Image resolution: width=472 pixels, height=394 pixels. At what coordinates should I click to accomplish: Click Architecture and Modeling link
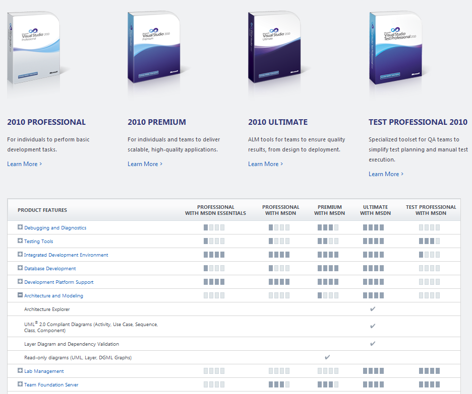[x=53, y=296]
